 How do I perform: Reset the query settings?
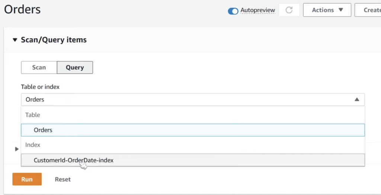coord(63,179)
